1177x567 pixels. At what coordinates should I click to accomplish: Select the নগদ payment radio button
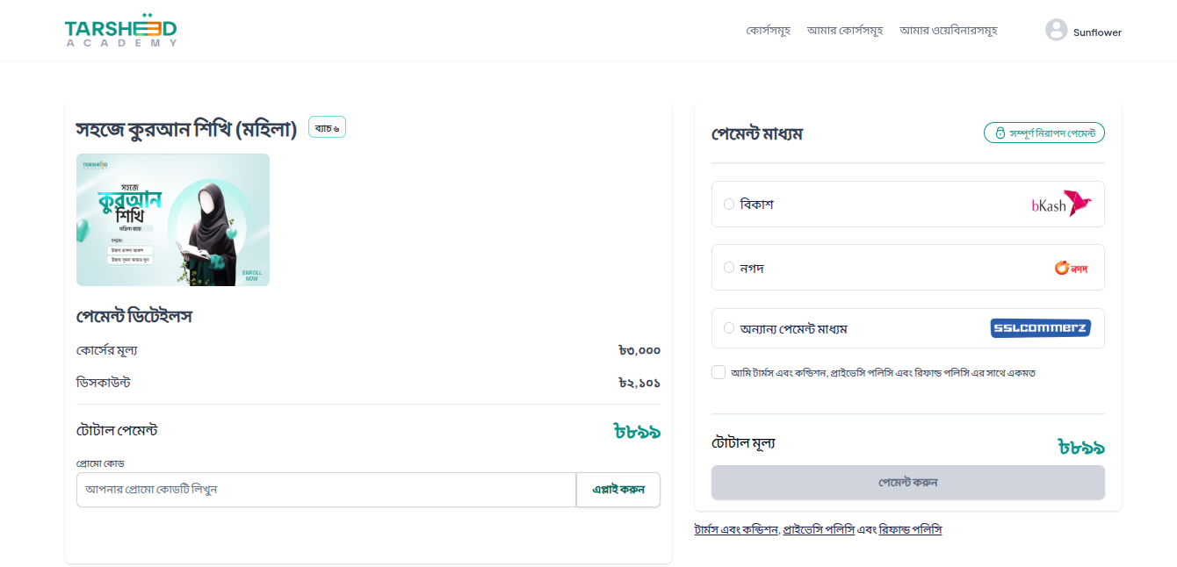pyautogui.click(x=729, y=268)
